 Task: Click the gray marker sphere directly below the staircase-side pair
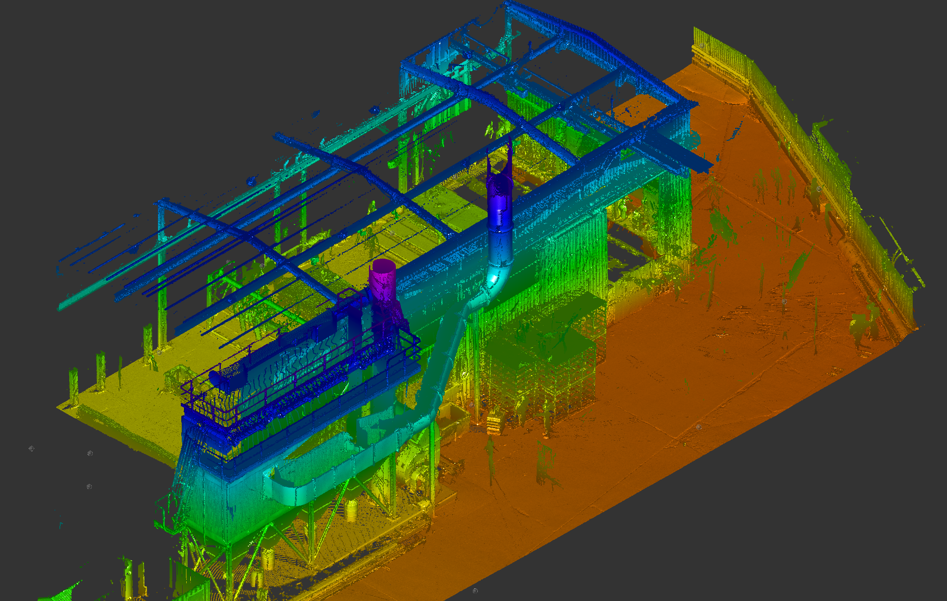(89, 486)
